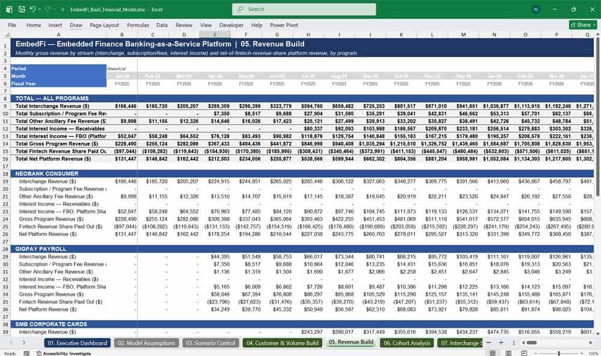Viewport: 601px width, 356px height.
Task: Click the $166,446 Total Interchange Revenue cell
Action: click(122, 106)
